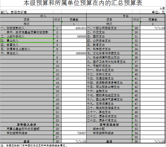Click the fill handle of the selected cell
166x147 pixels.
point(53,43)
